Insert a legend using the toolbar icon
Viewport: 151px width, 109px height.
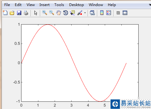109,13
